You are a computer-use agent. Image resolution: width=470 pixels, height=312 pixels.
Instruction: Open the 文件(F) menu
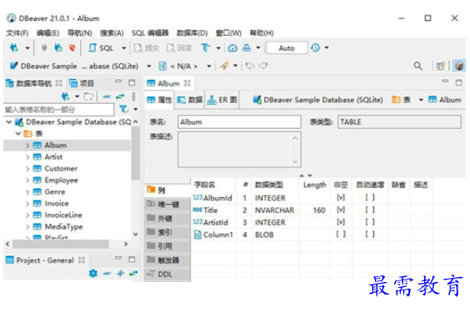17,33
